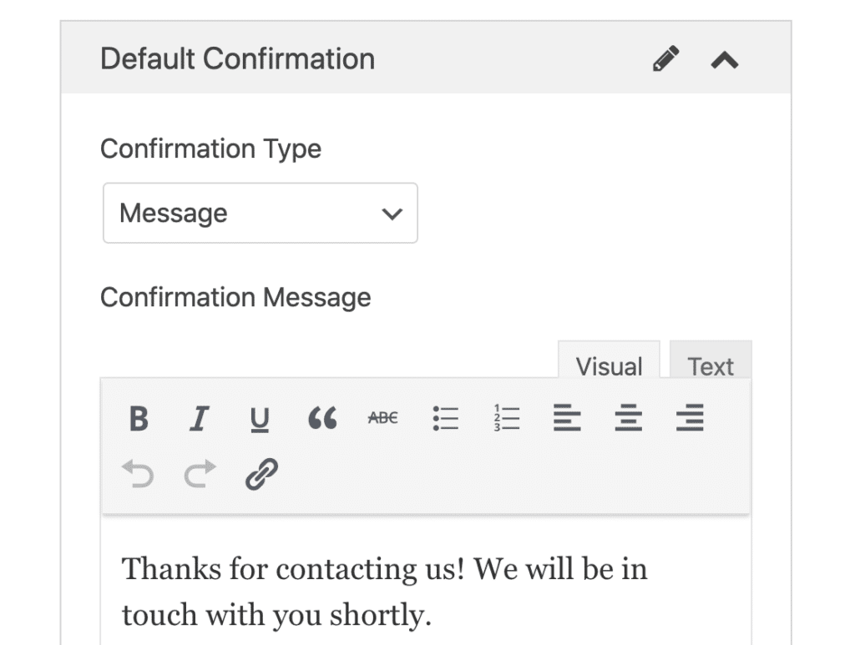Align text to the left
Image resolution: width=855 pixels, height=645 pixels.
[x=567, y=418]
